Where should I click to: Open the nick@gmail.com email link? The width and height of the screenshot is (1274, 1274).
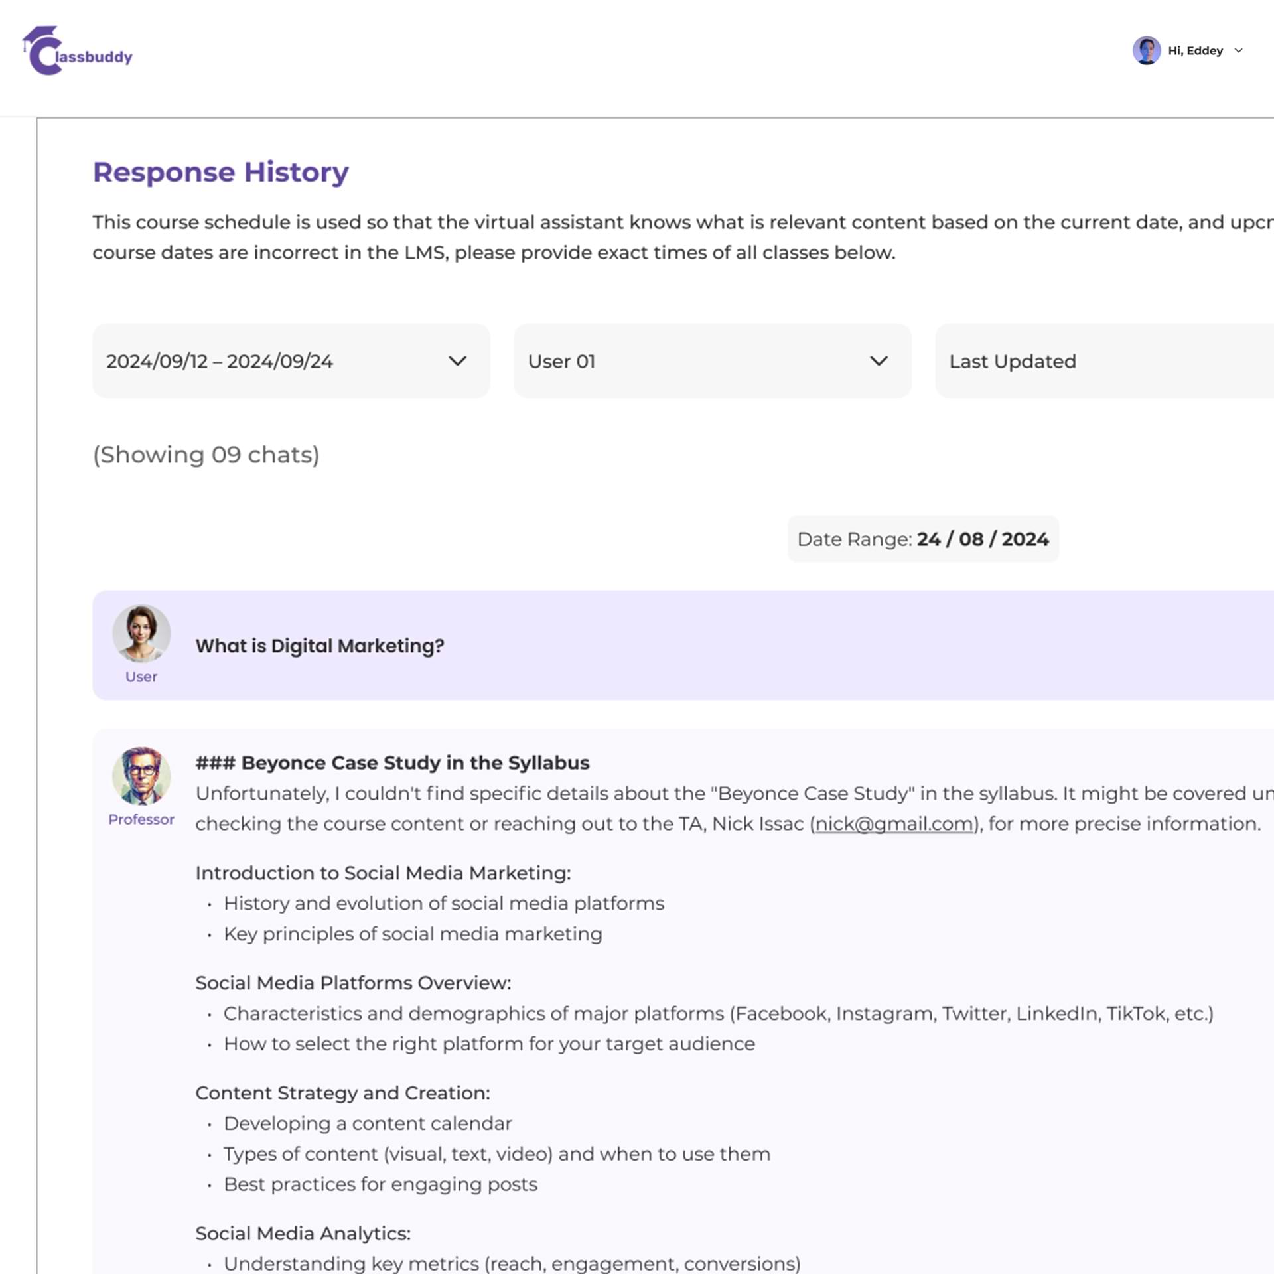[894, 823]
